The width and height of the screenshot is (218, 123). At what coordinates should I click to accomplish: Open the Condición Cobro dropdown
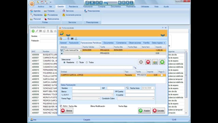[153, 98]
